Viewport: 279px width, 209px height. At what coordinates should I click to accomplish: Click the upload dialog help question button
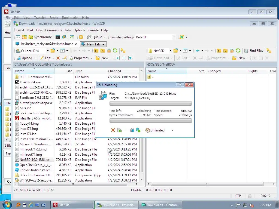pyautogui.click(x=180, y=85)
